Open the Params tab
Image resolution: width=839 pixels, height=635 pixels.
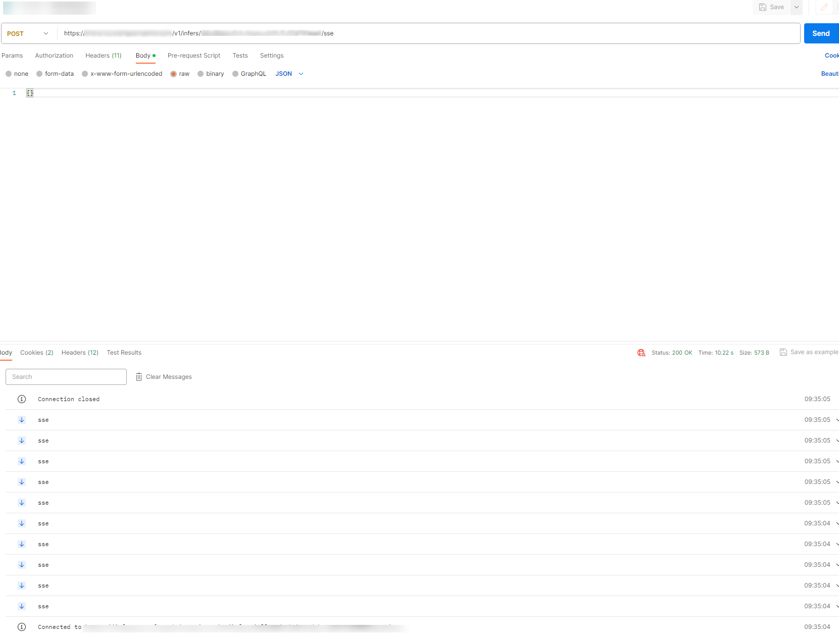coord(12,56)
